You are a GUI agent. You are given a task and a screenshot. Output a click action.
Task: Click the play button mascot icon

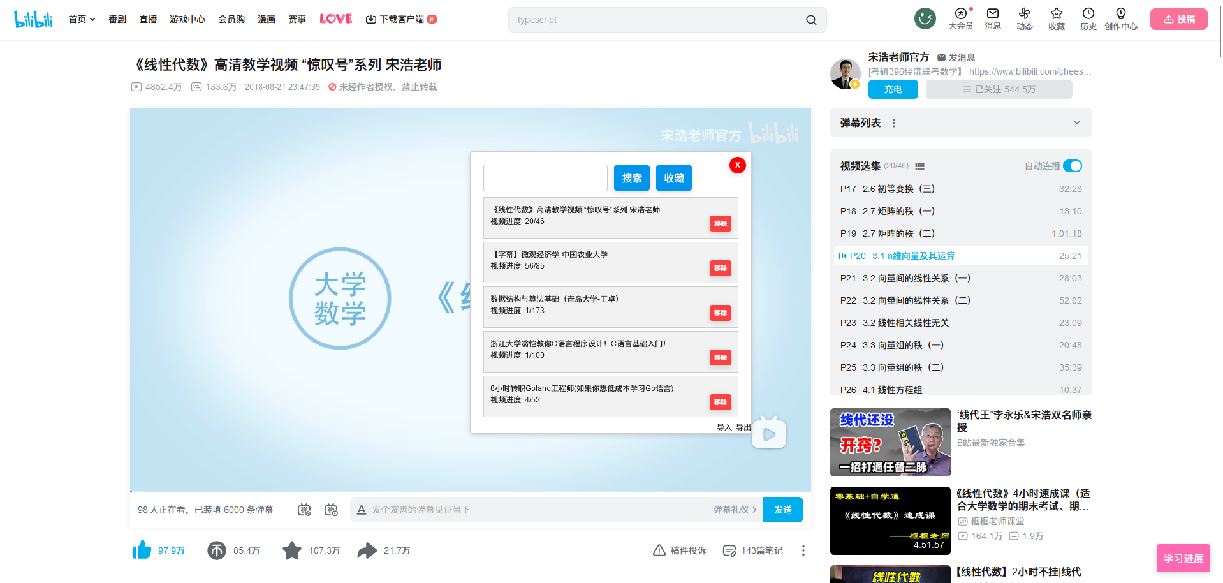pyautogui.click(x=769, y=432)
